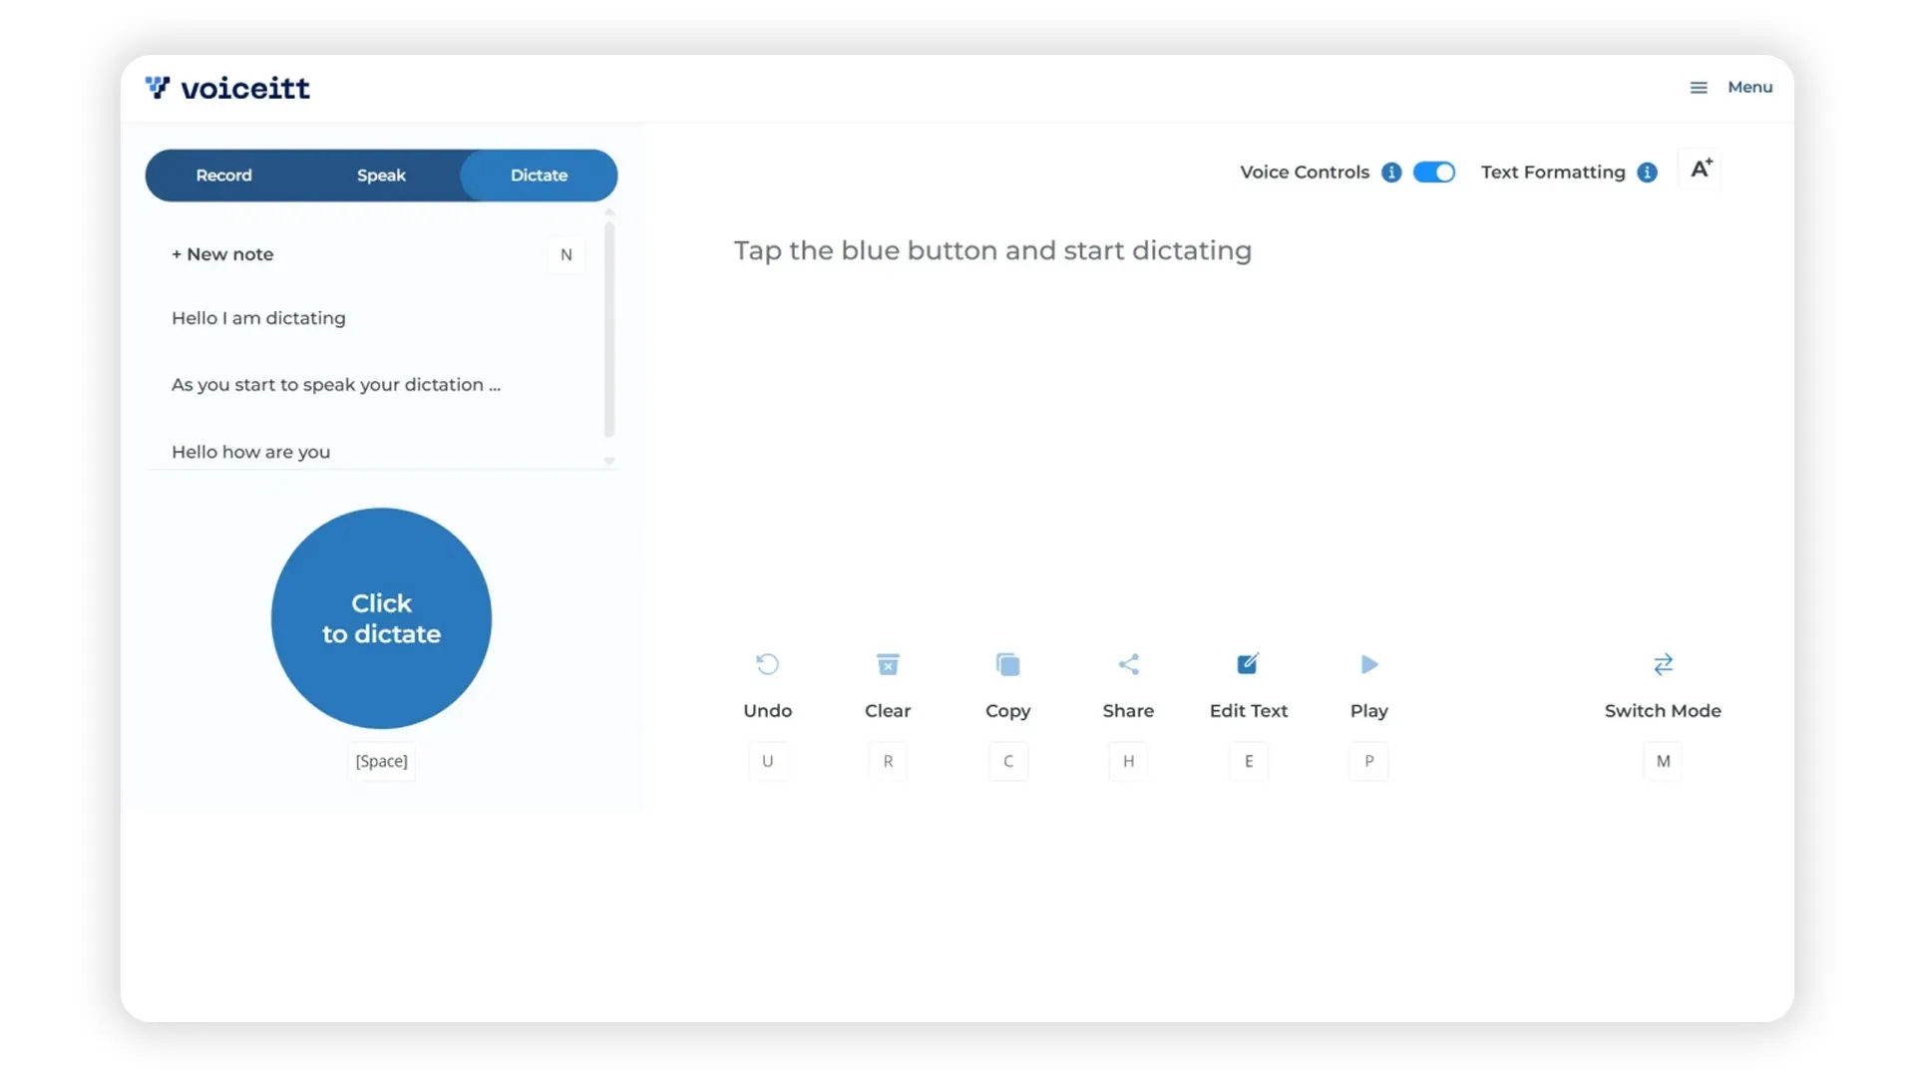
Task: Click the Text Formatting label
Action: tap(1553, 173)
